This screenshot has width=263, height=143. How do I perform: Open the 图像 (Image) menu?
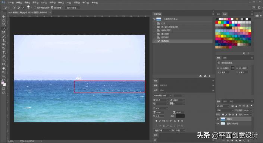(27, 3)
